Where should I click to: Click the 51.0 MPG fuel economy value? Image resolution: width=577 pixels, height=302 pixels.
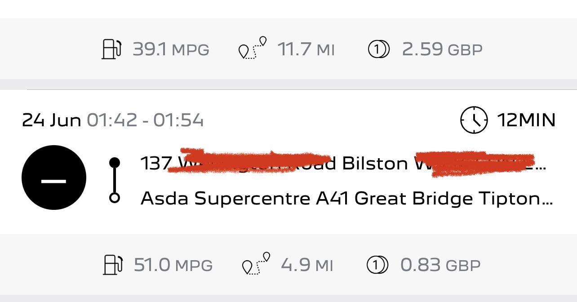point(173,265)
